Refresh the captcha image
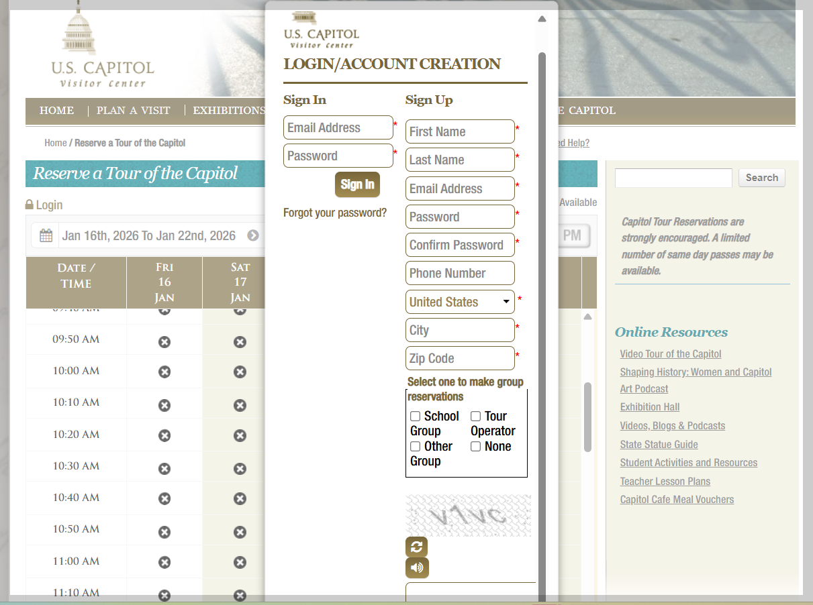This screenshot has width=813, height=605. (416, 547)
